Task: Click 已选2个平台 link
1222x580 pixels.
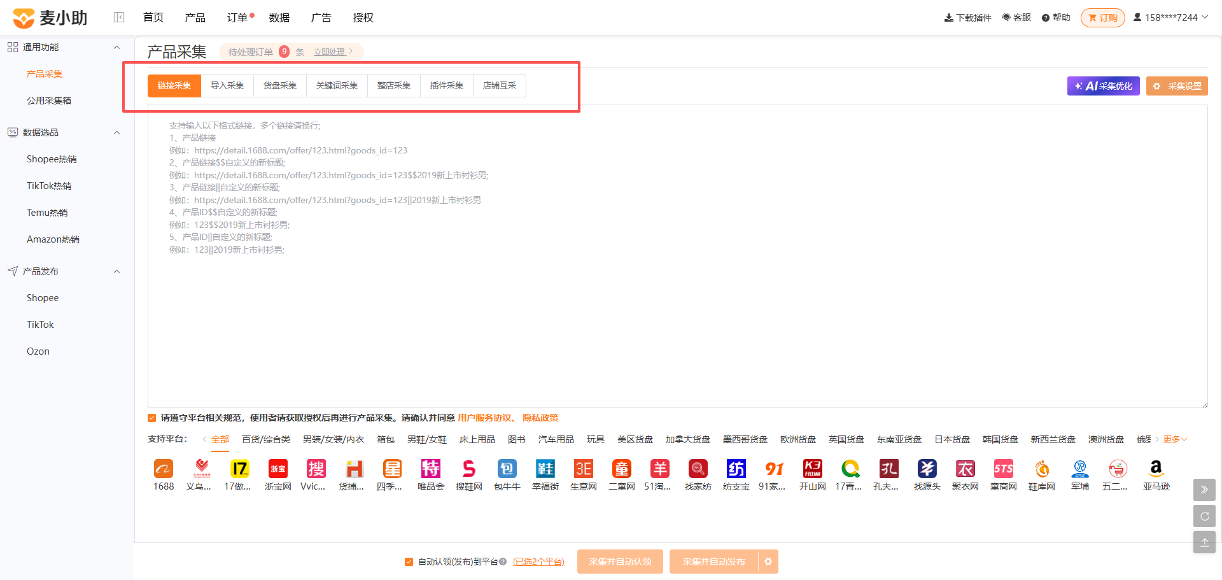Action: (538, 562)
